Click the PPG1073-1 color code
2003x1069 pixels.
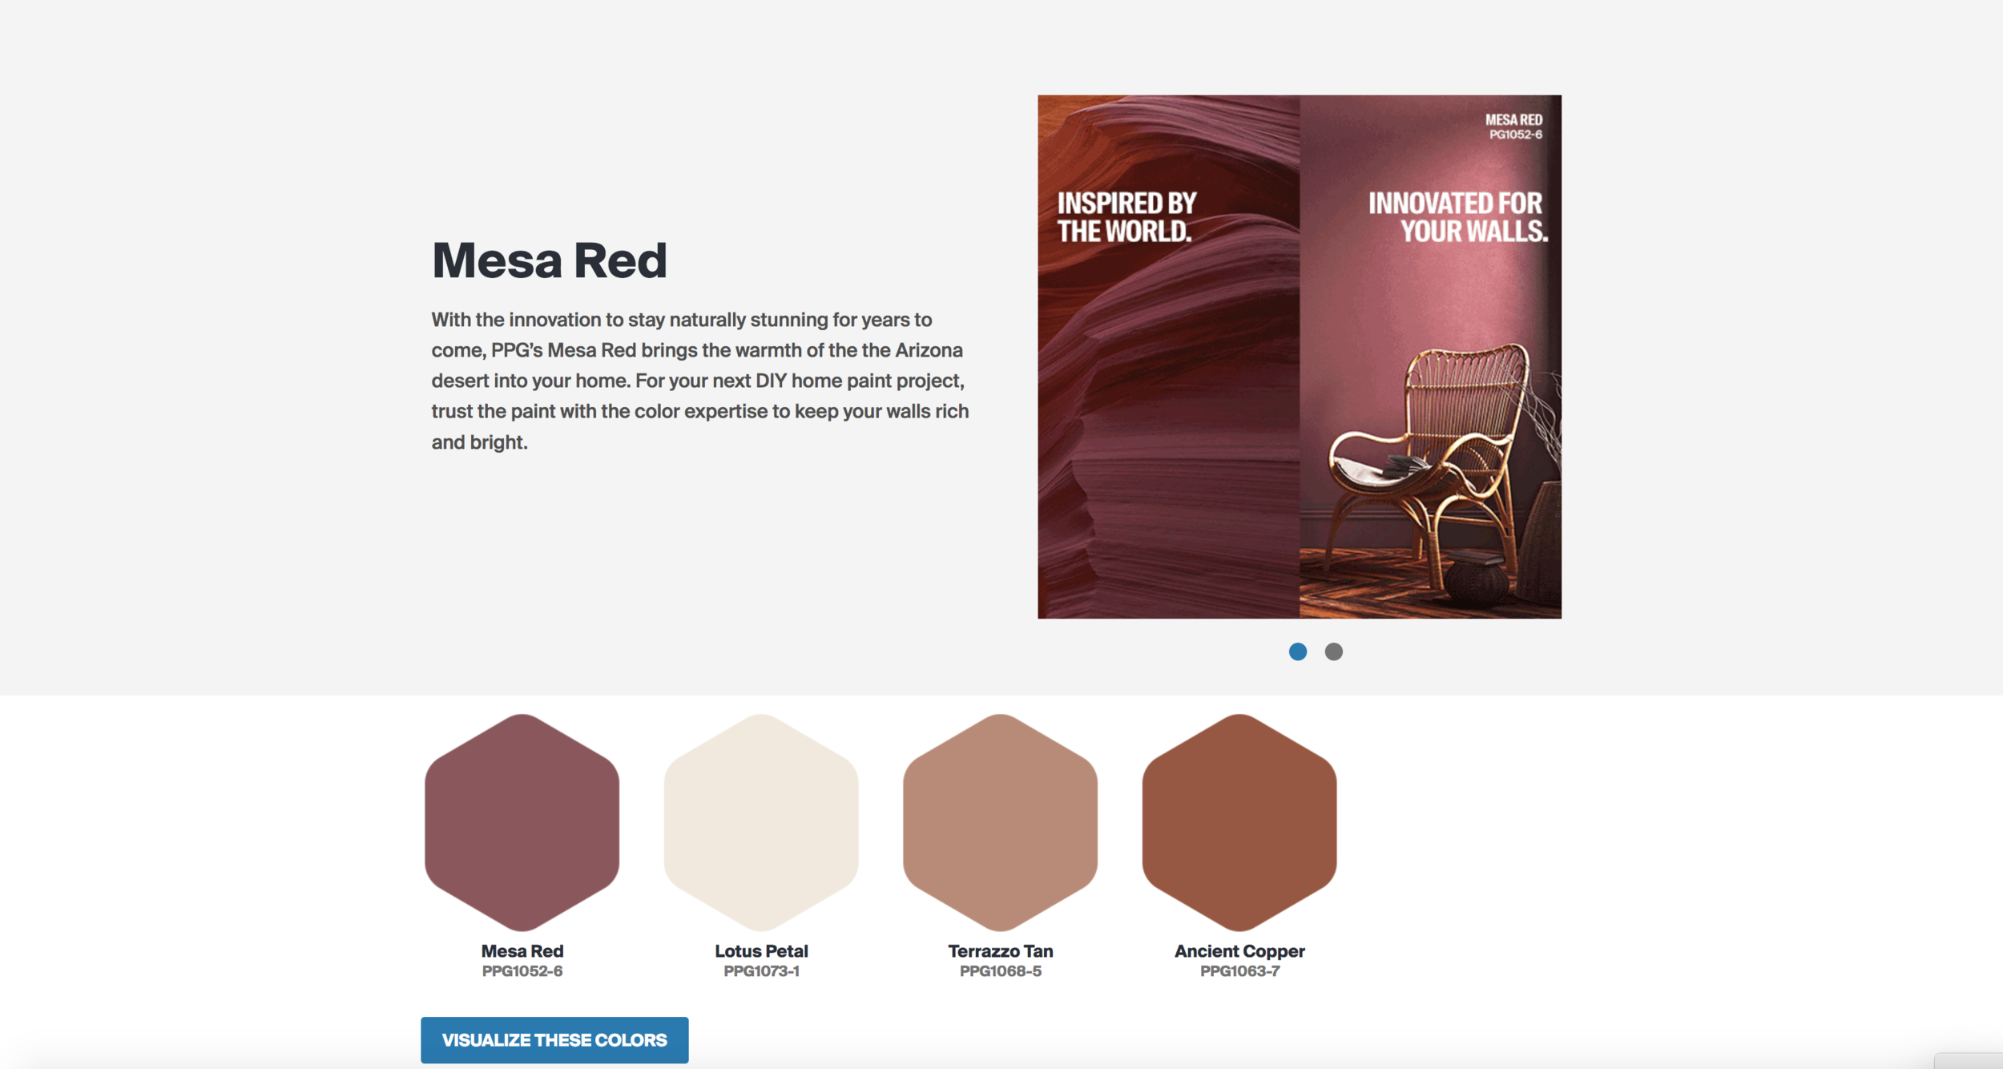[x=760, y=971]
